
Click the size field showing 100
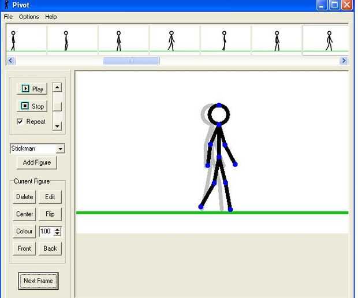pos(46,232)
